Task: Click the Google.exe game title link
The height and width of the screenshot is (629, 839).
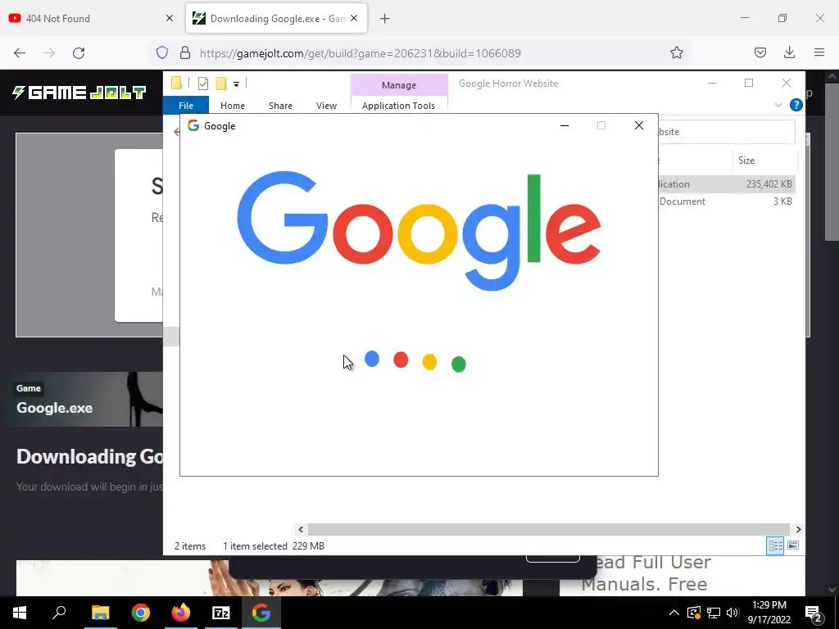Action: [x=55, y=408]
